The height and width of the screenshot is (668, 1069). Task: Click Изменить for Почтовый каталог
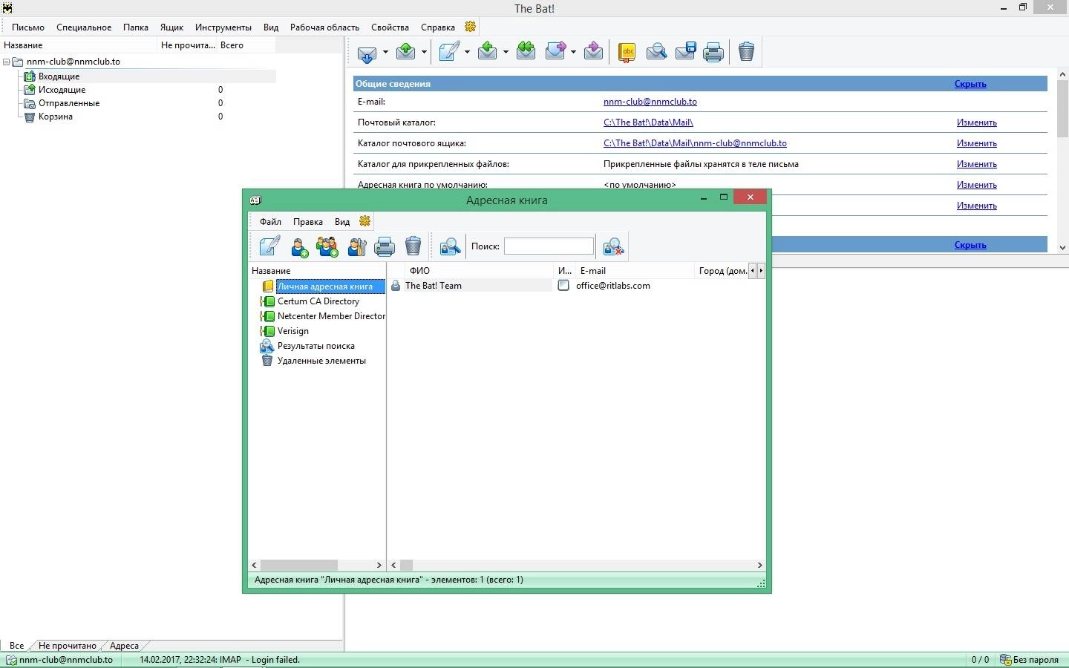coord(977,122)
